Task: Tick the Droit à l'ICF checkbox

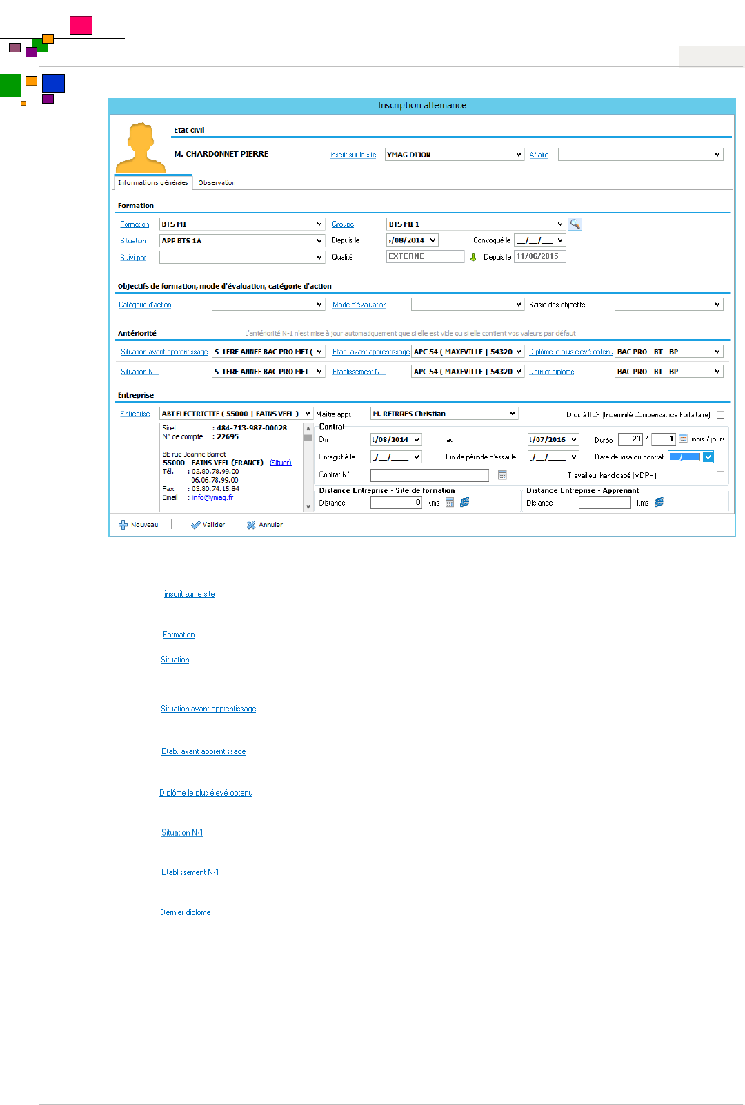Action: point(720,414)
